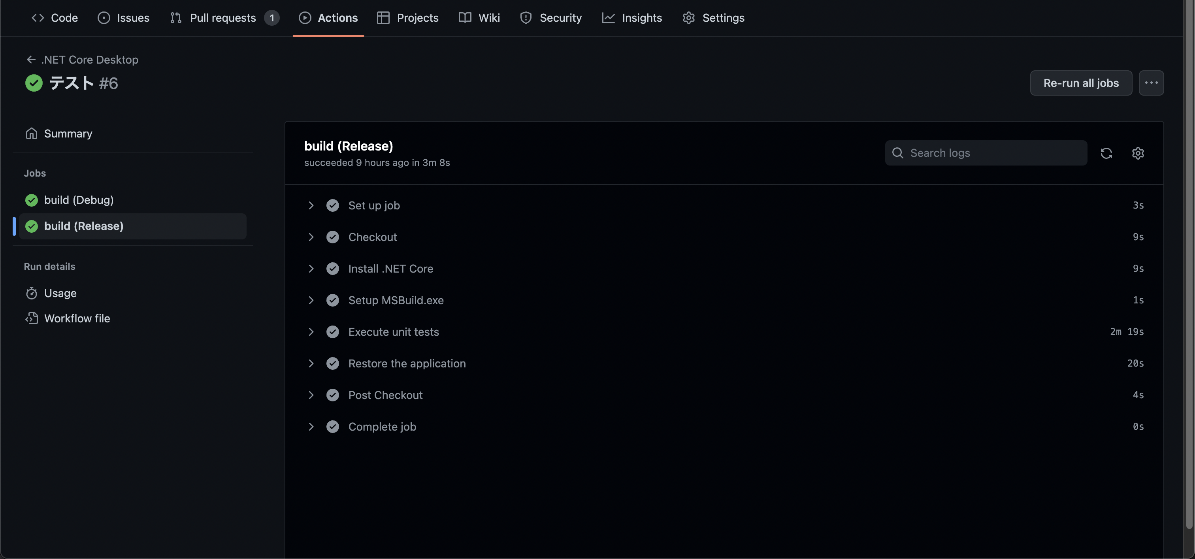Select the build (Debug) job
1195x559 pixels.
click(79, 200)
